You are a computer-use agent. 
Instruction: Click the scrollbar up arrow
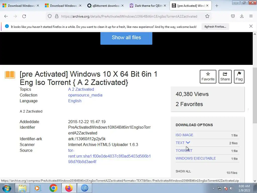(255, 34)
